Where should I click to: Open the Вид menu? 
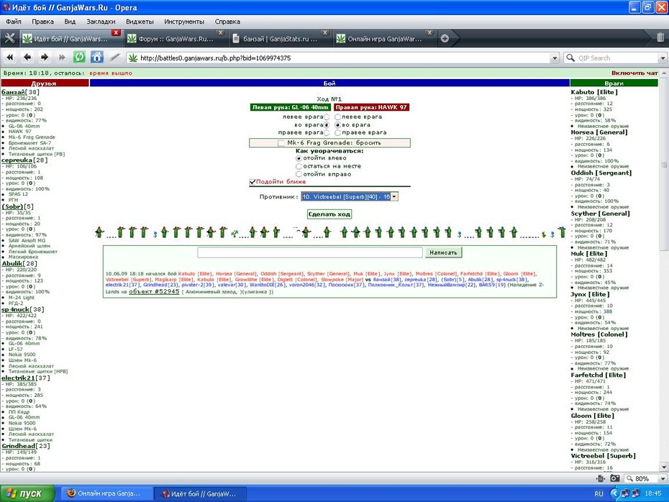(70, 22)
